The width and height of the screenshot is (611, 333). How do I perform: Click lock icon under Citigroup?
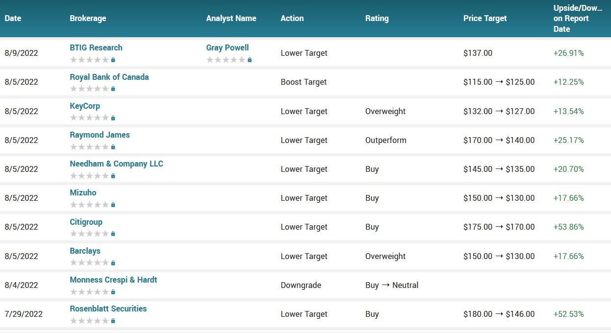click(x=113, y=234)
